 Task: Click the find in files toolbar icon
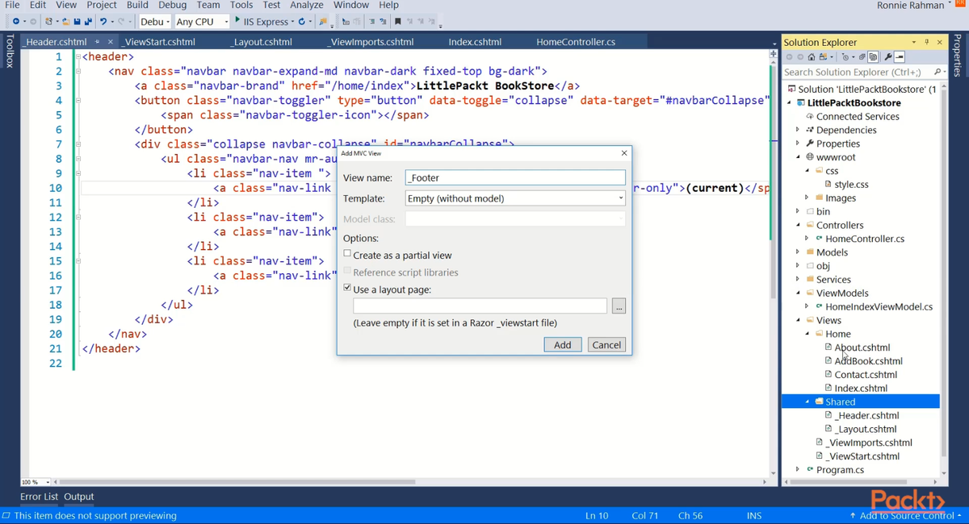(x=323, y=22)
